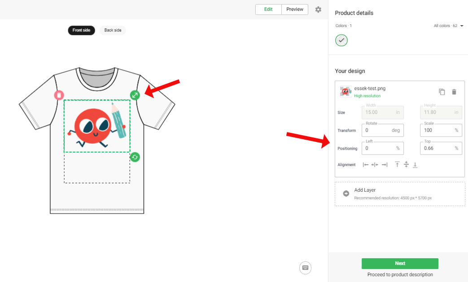Open the keyboard shortcuts button
468x282 pixels.
[305, 268]
